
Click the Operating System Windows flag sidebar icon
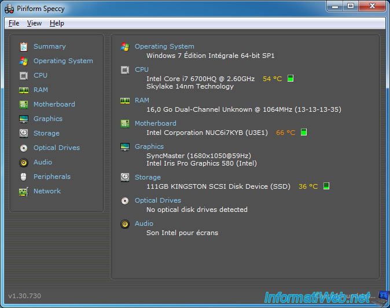tap(24, 61)
